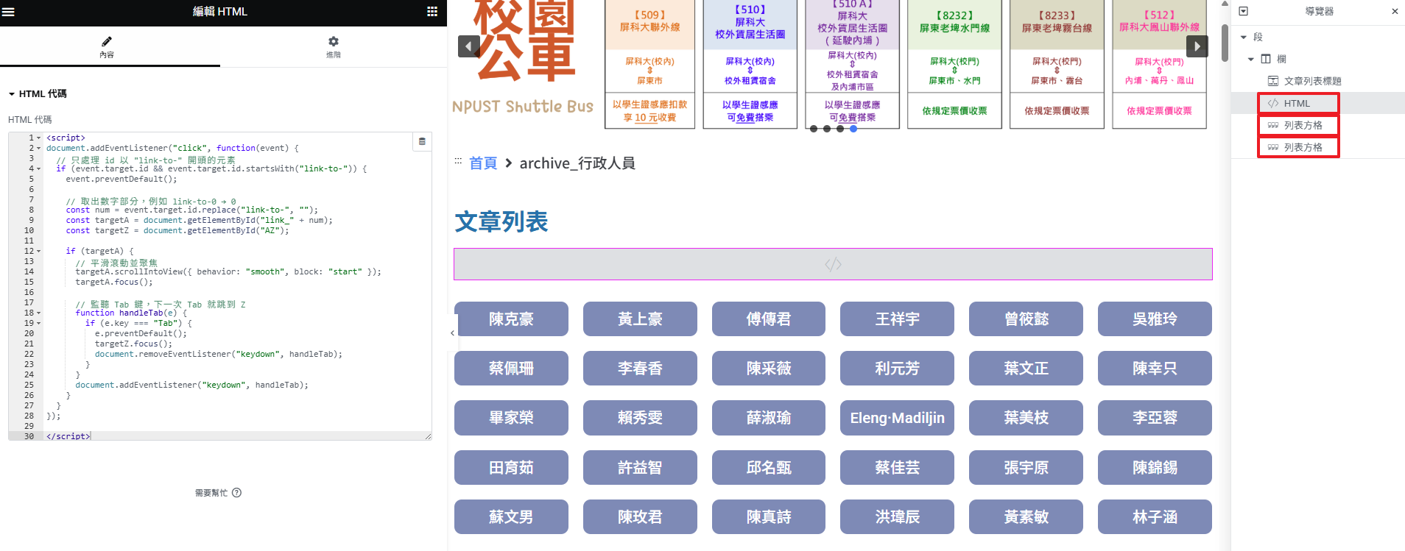Click the 陳克豪 button
Screen dimensions: 1405x551
511,319
